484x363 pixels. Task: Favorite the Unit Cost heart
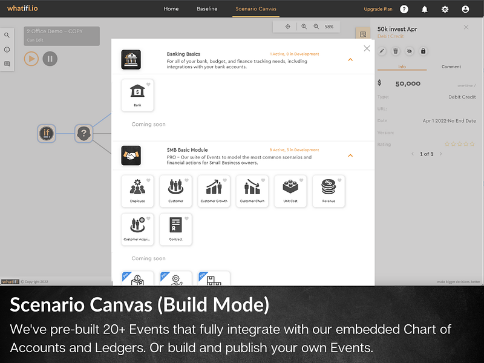(301, 180)
